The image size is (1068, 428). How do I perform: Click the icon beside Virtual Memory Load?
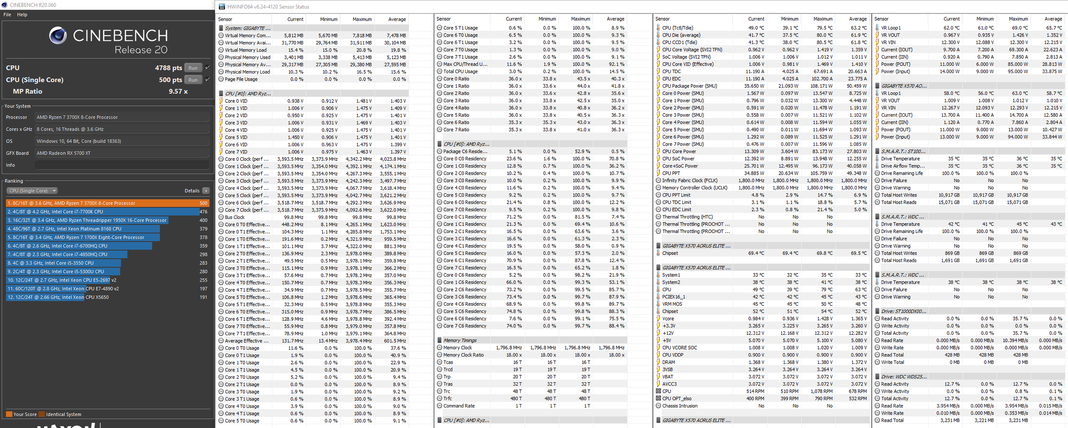click(x=221, y=50)
